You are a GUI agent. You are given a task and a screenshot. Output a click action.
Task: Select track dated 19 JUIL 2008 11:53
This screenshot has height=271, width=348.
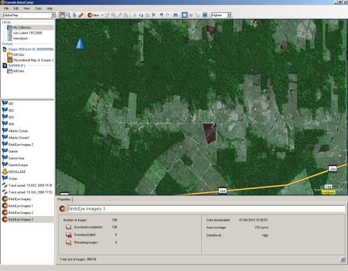(x=30, y=192)
